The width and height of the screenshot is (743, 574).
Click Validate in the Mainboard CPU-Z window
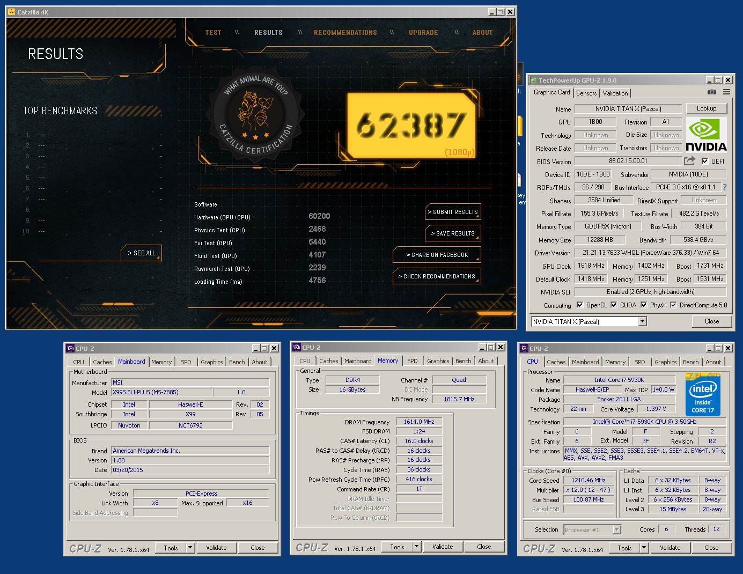coord(216,548)
